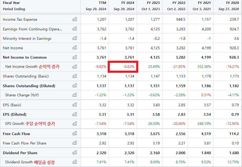
Task: Open chart icon for EPS Growth row
Action: click(x=75, y=124)
